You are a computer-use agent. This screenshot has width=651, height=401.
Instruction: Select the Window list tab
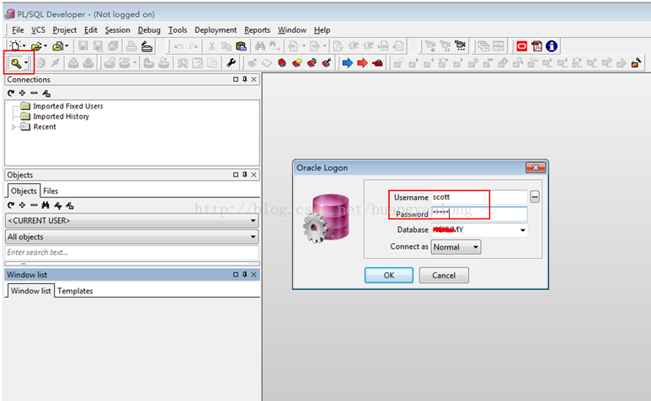tap(30, 290)
